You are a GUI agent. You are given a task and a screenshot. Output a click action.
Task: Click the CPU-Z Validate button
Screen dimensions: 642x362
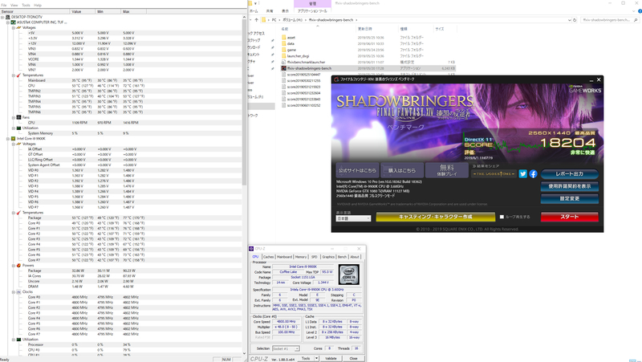pos(331,358)
